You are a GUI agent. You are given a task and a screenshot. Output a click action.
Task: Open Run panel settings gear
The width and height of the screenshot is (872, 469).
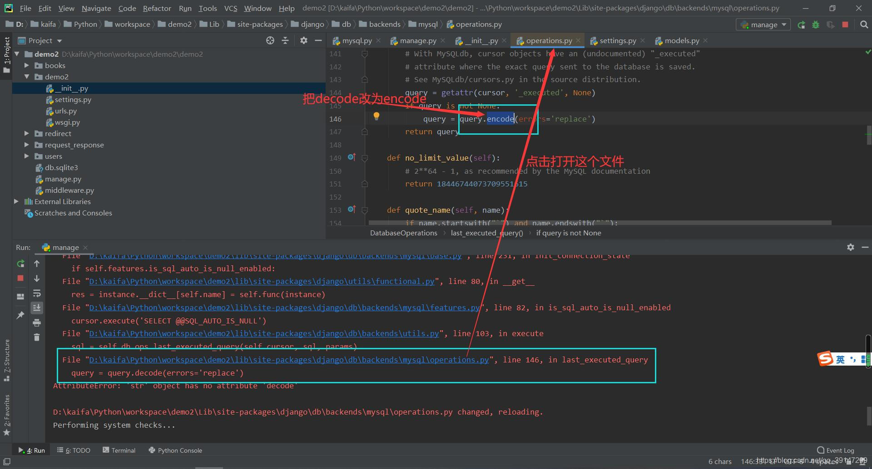(851, 247)
